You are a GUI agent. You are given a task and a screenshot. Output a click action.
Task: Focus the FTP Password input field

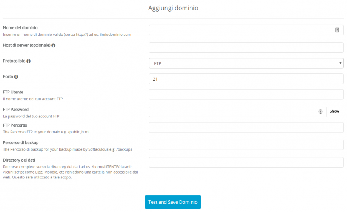click(238, 112)
